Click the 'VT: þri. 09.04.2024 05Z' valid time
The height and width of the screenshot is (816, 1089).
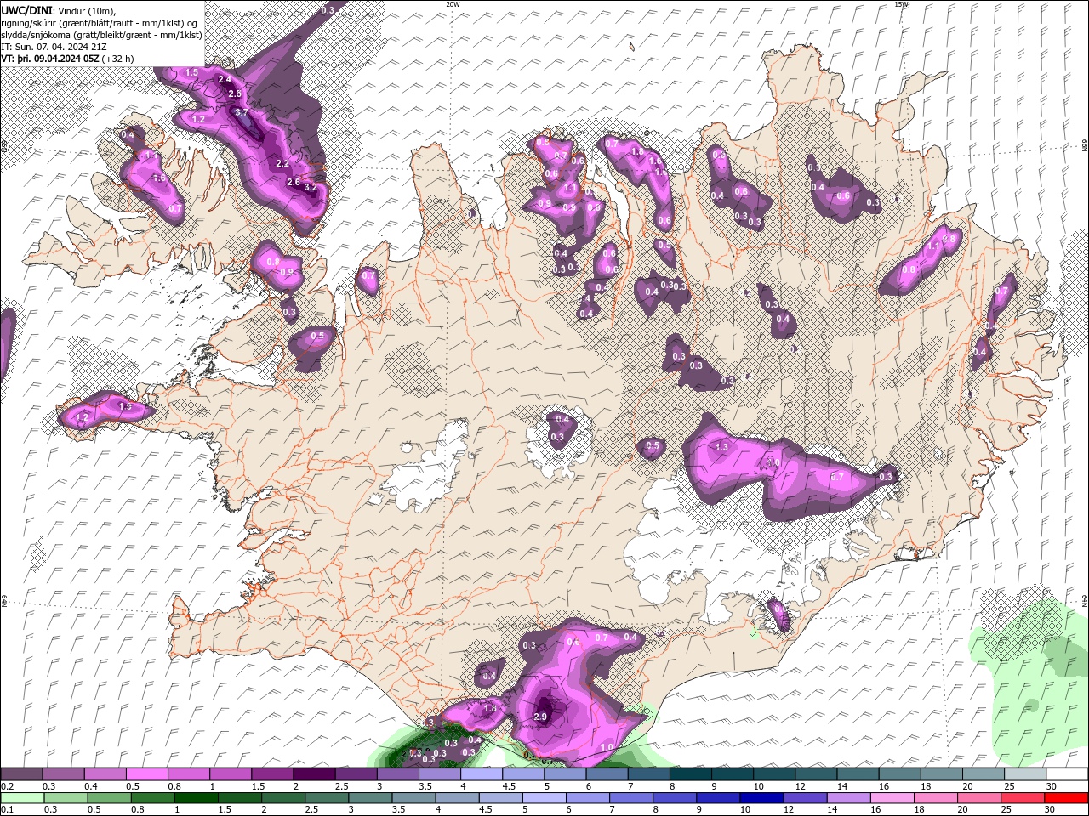(x=51, y=59)
